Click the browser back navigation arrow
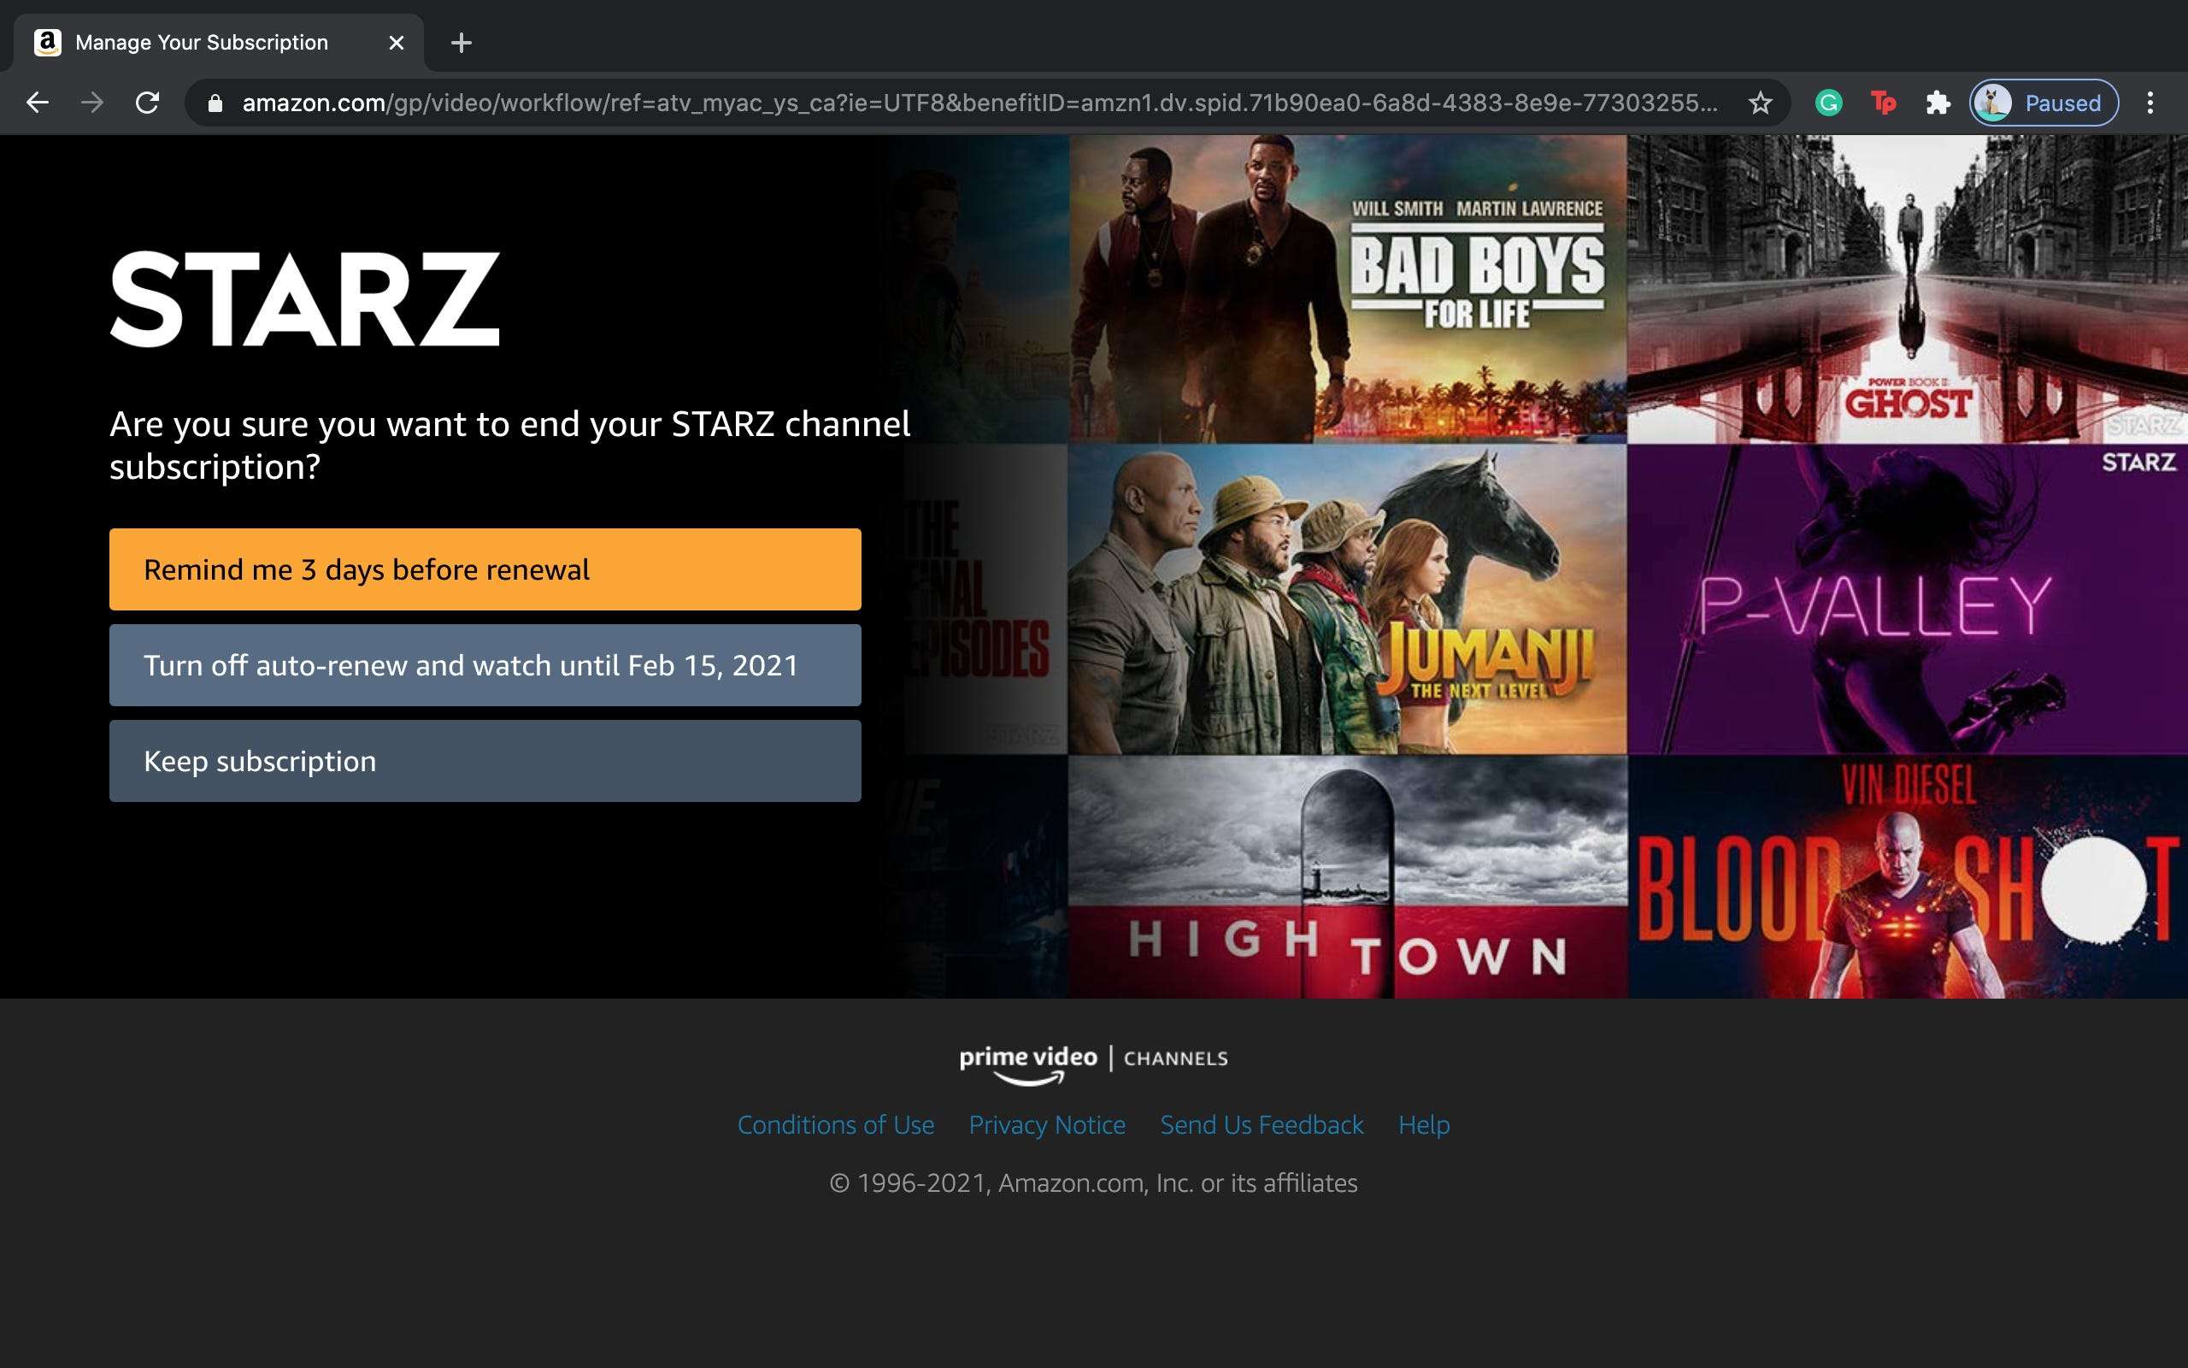 [x=38, y=103]
